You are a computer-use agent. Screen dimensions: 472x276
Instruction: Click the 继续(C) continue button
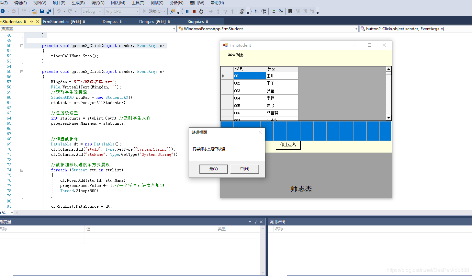click(x=152, y=11)
